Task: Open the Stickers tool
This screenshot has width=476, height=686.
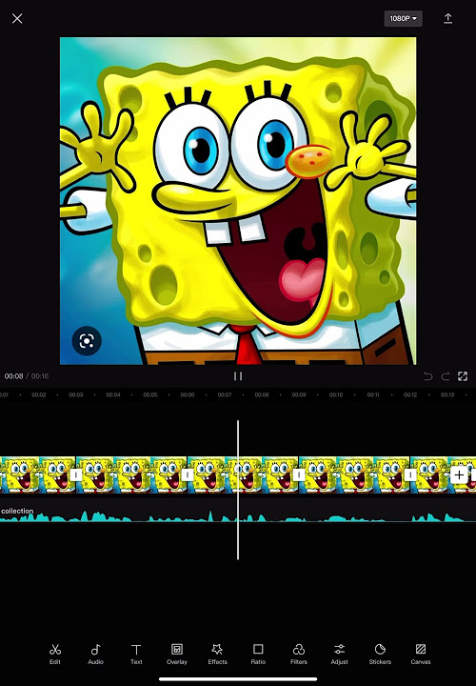Action: 380,654
